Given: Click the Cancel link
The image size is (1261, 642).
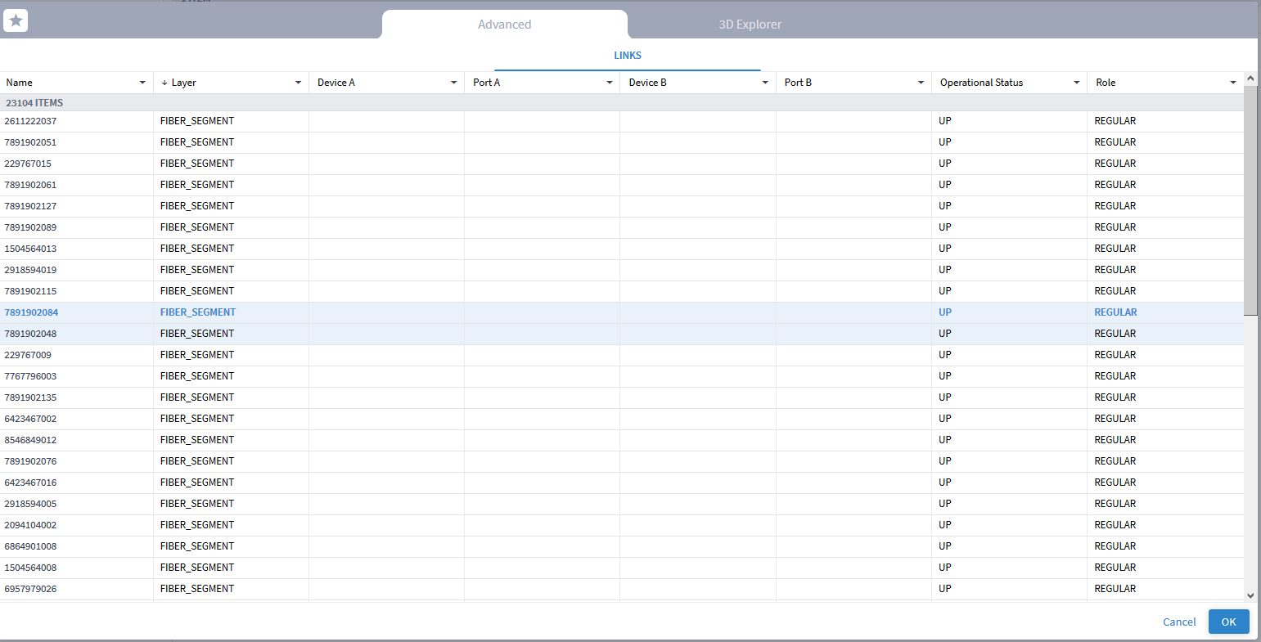Looking at the screenshot, I should point(1179,622).
